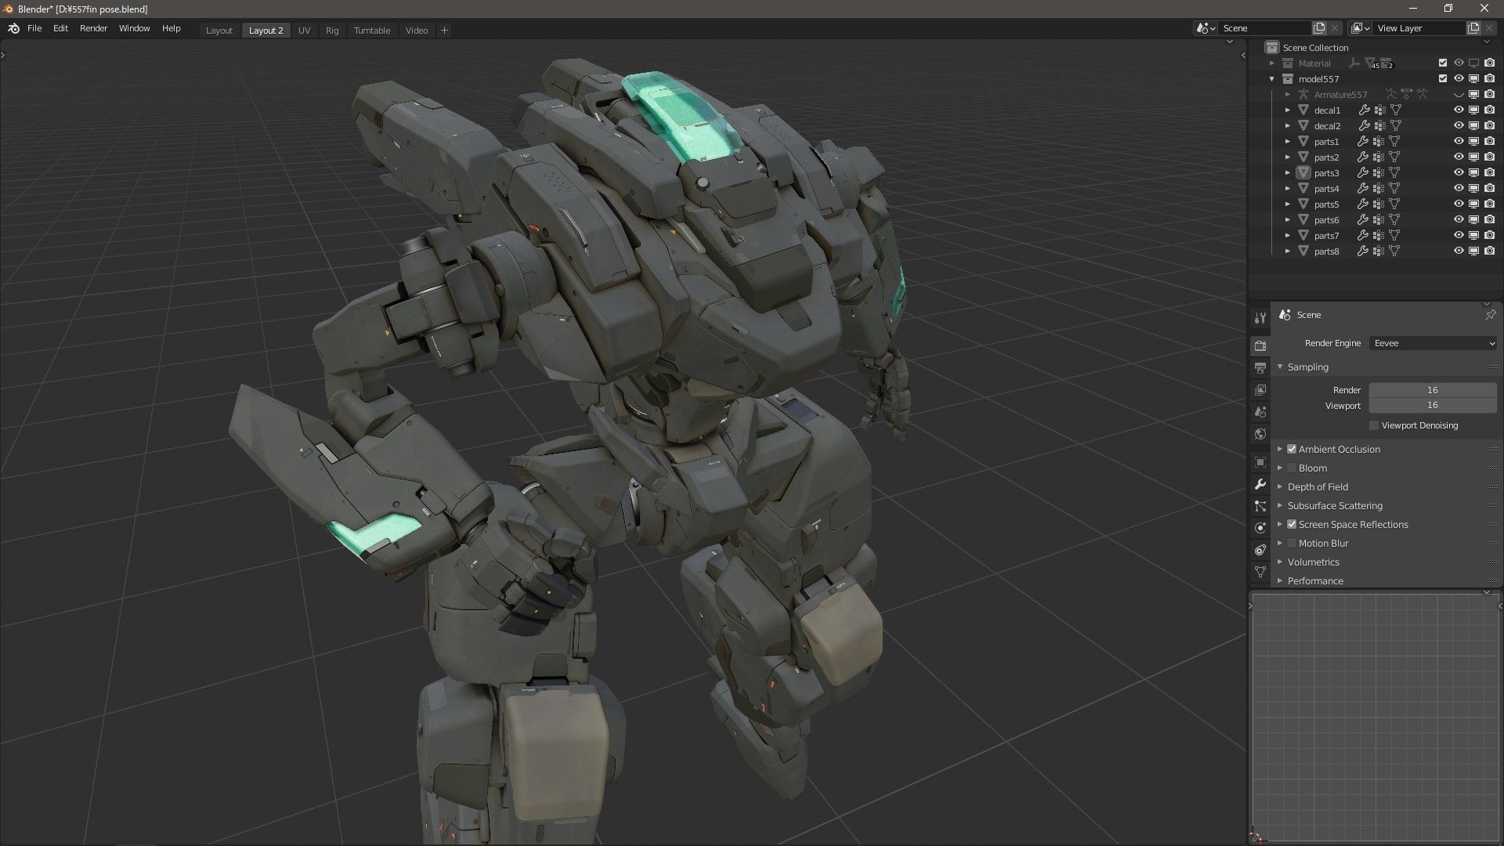1504x846 pixels.
Task: Open the Render menu
Action: pos(93,28)
